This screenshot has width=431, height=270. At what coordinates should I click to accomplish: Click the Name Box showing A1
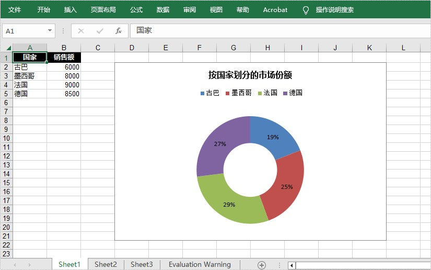[x=29, y=31]
